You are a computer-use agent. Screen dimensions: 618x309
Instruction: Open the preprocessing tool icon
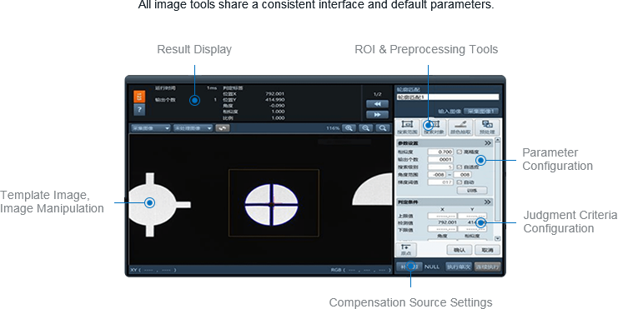click(487, 127)
